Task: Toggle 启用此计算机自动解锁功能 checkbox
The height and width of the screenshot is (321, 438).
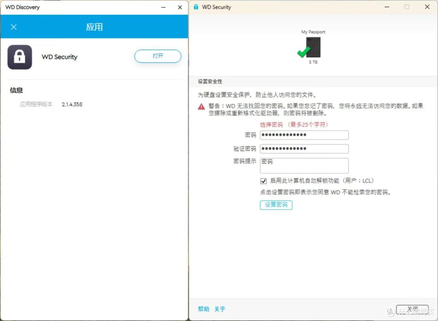Action: [x=264, y=181]
